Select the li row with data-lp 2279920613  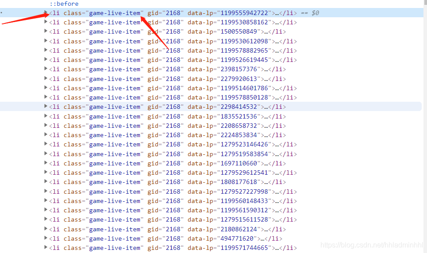coord(167,79)
